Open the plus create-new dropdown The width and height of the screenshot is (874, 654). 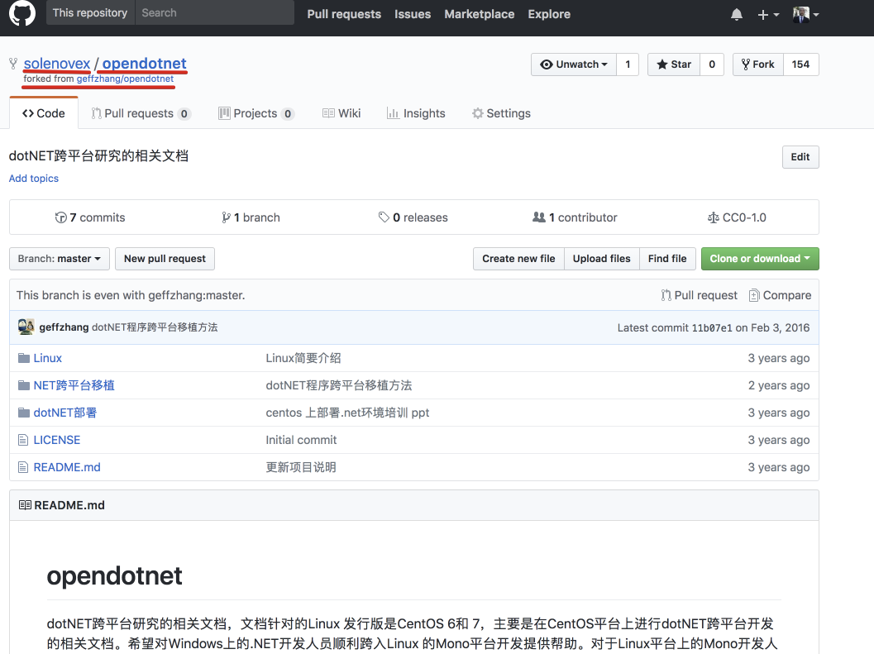[768, 15]
